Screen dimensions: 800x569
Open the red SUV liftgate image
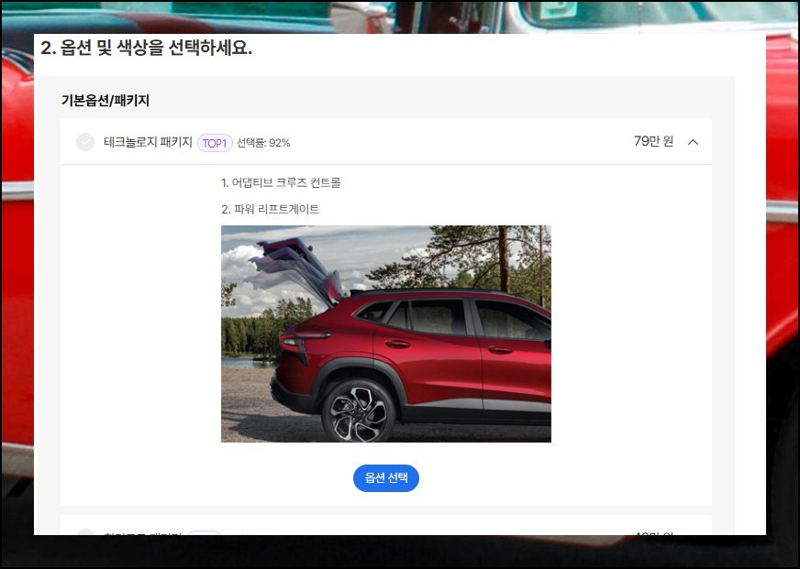[x=385, y=334]
